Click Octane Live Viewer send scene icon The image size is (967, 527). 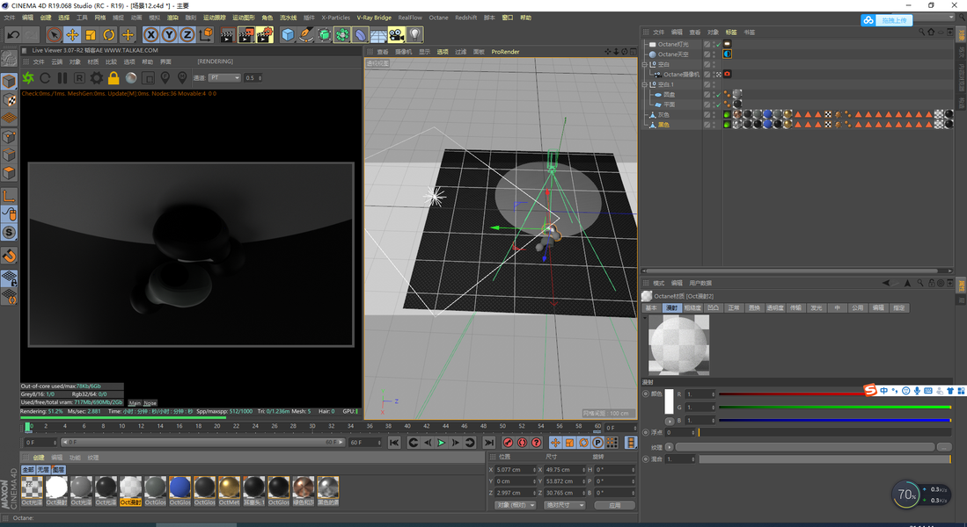28,77
